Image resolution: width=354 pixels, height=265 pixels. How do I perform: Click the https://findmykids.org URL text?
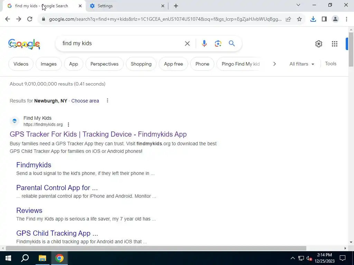(43, 125)
